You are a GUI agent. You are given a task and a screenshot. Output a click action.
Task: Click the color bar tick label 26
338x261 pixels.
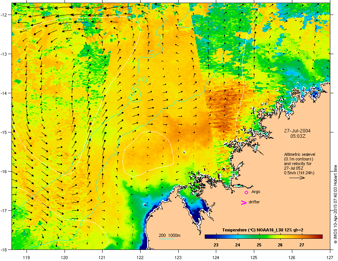click(280, 245)
